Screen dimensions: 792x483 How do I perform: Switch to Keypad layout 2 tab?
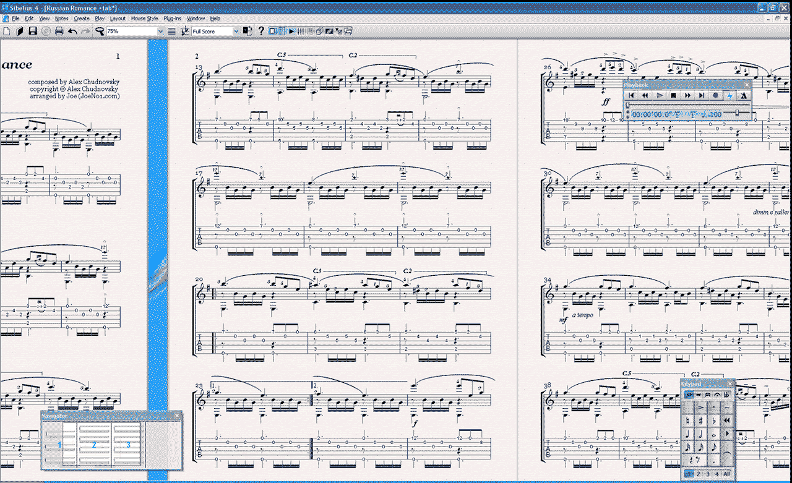[x=698, y=474]
